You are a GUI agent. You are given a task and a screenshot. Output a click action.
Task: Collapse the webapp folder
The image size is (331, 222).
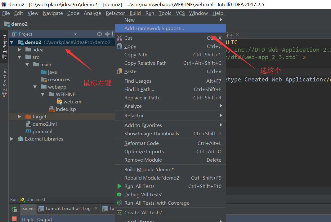(x=35, y=87)
